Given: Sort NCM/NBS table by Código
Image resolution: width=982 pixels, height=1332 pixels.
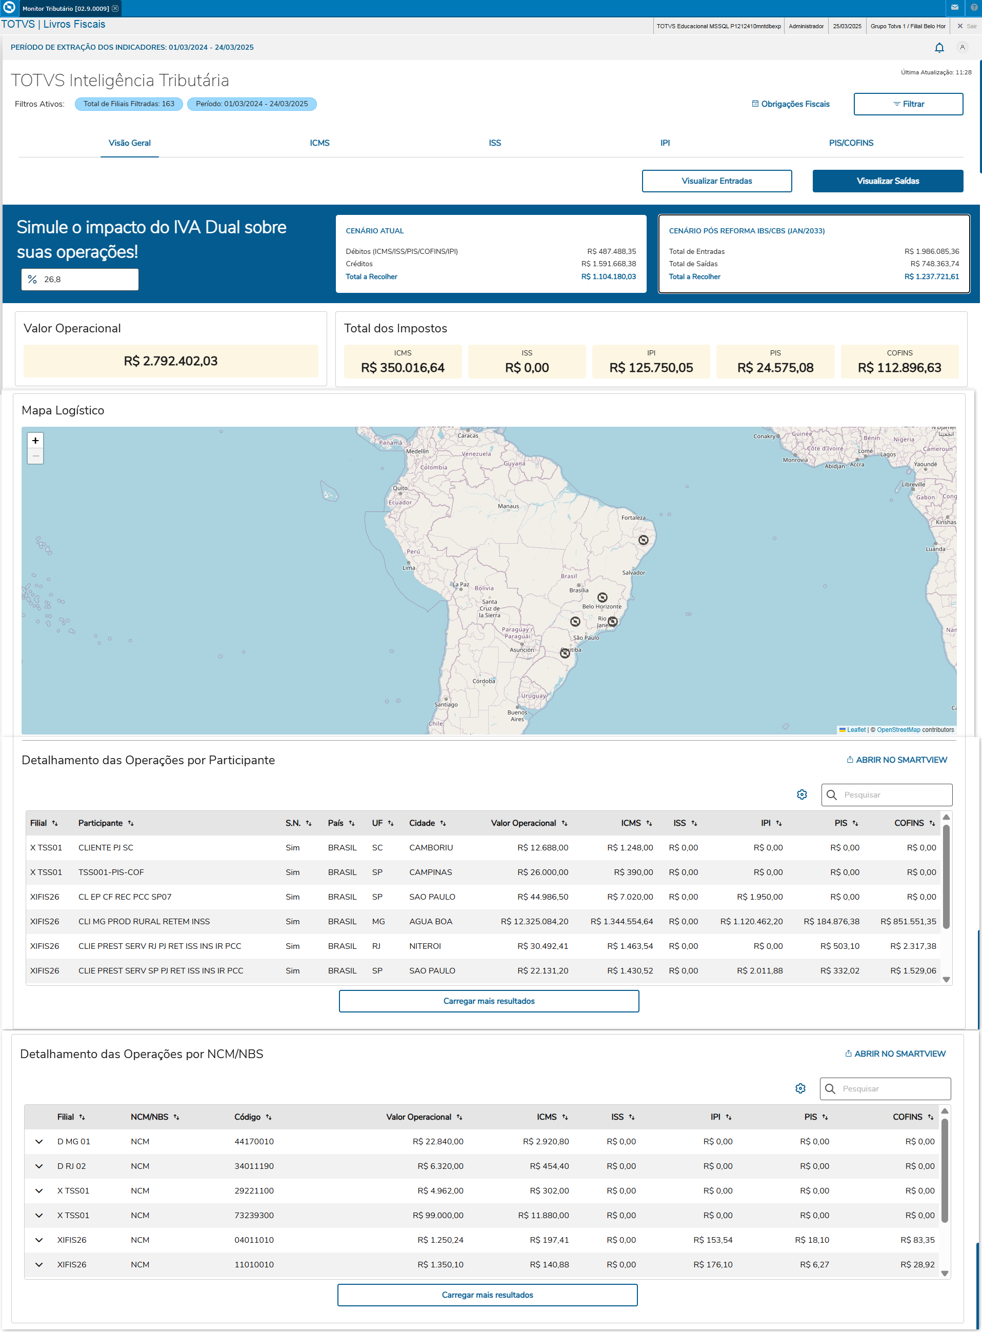Looking at the screenshot, I should pos(269,1118).
